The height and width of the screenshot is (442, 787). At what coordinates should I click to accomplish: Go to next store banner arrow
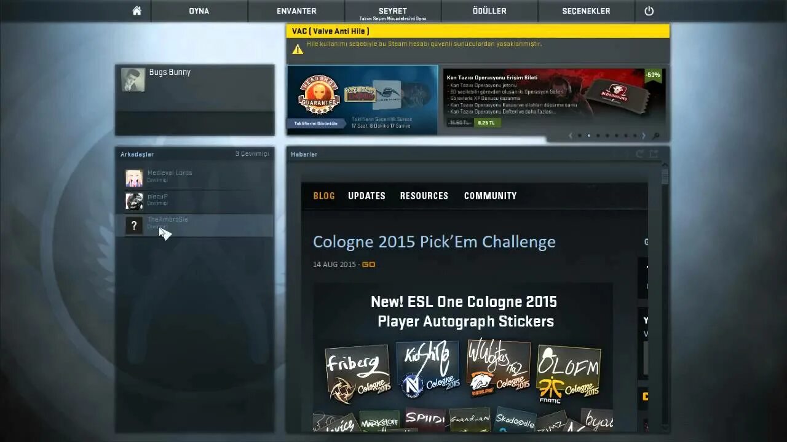[644, 136]
